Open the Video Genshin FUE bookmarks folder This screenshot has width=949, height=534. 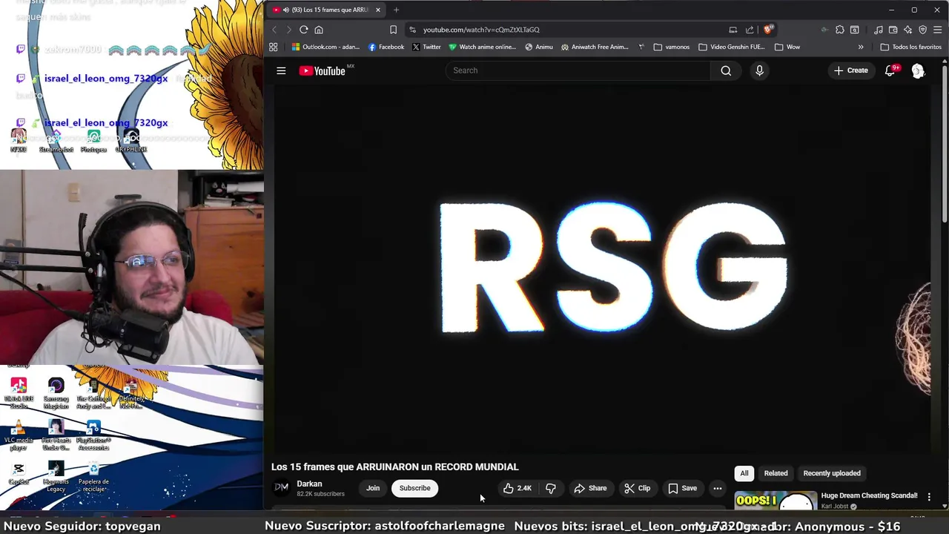731,47
